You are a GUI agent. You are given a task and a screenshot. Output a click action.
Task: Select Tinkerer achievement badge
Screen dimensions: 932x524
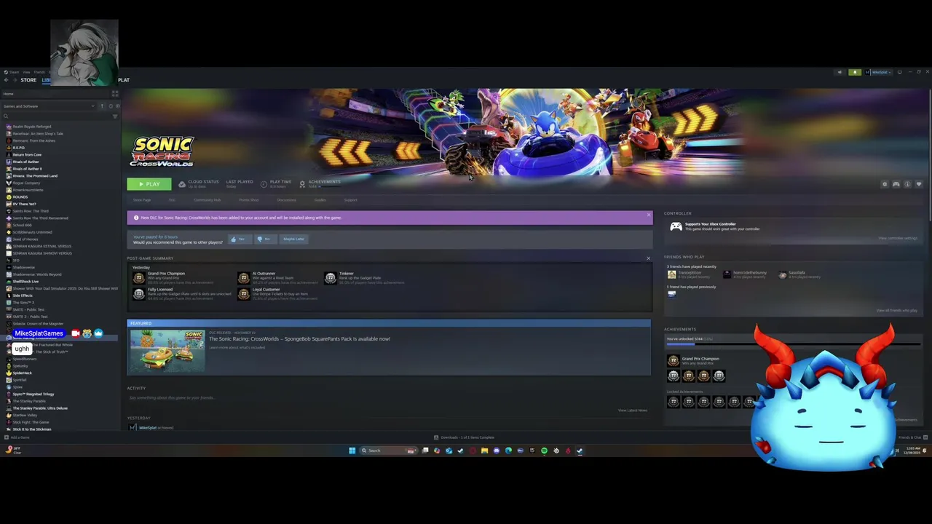(331, 277)
